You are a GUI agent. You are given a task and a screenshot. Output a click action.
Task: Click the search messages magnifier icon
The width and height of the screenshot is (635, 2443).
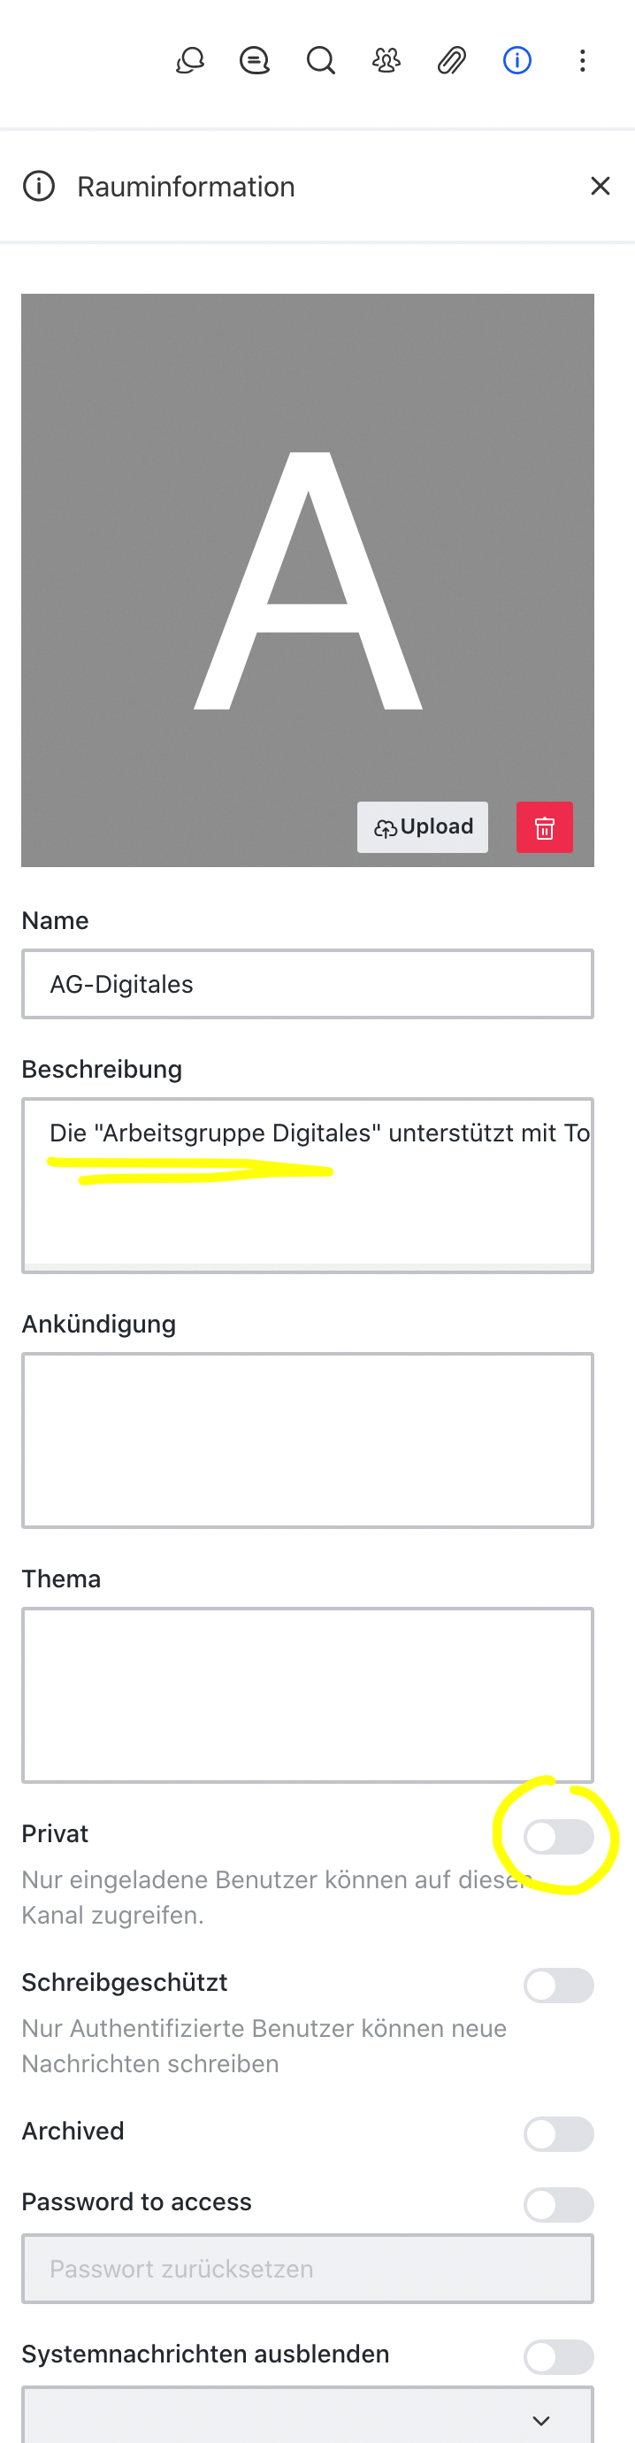320,62
